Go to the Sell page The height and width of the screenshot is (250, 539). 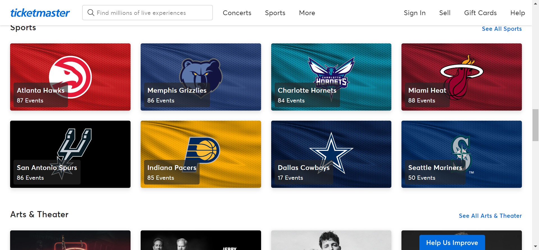445,13
